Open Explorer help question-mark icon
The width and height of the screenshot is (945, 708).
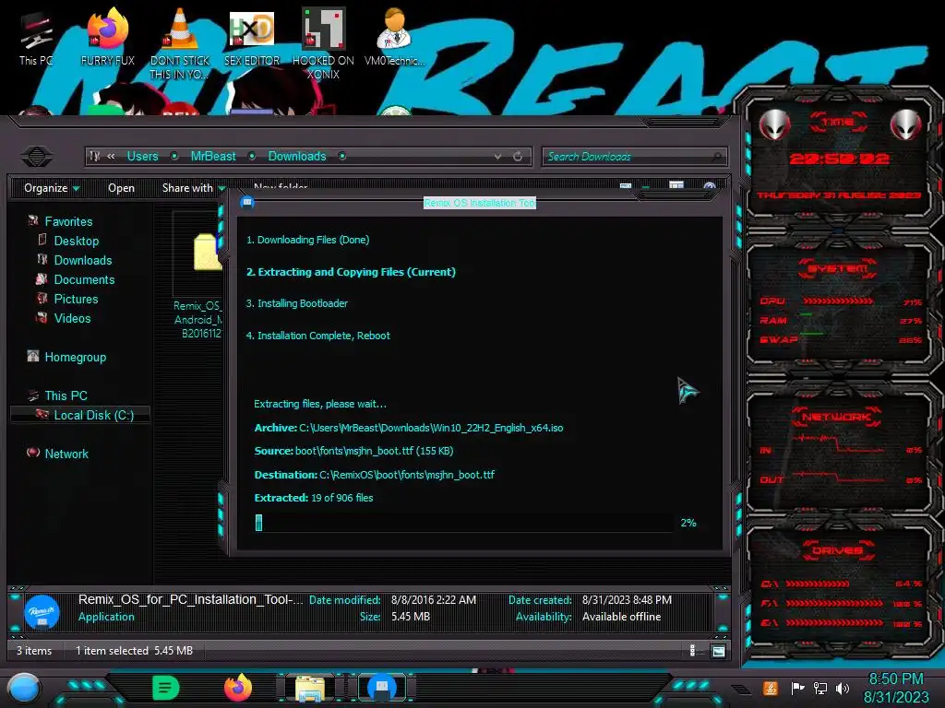[x=710, y=186]
